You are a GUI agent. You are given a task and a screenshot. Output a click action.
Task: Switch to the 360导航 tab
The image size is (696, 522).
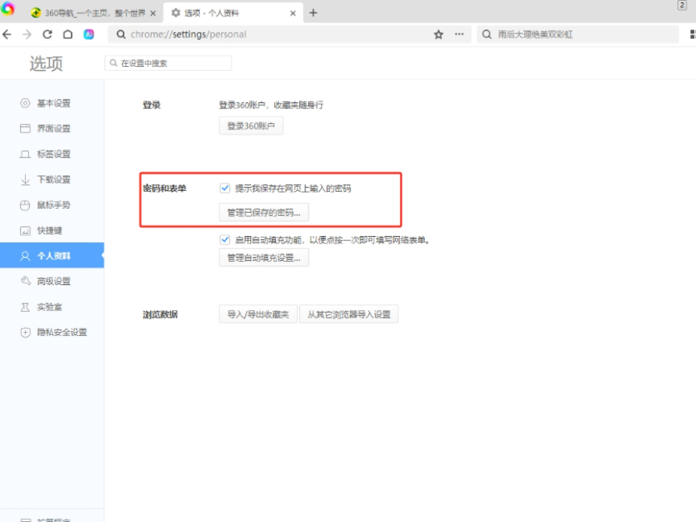tap(94, 13)
